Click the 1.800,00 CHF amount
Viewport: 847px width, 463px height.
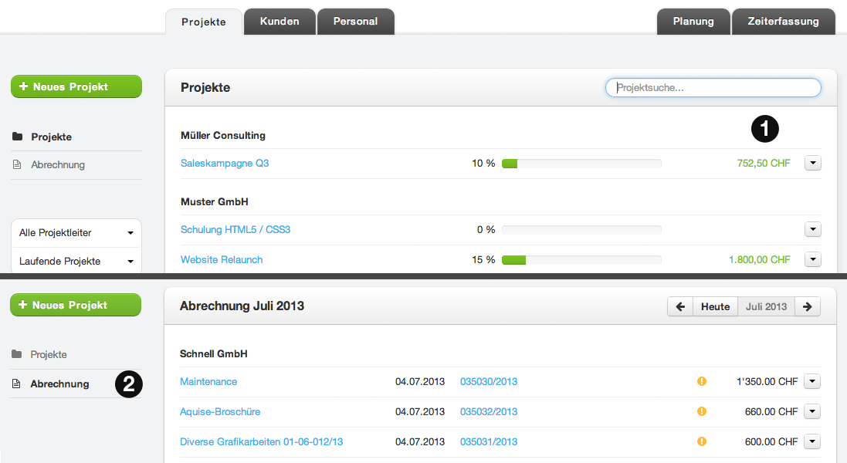[760, 260]
